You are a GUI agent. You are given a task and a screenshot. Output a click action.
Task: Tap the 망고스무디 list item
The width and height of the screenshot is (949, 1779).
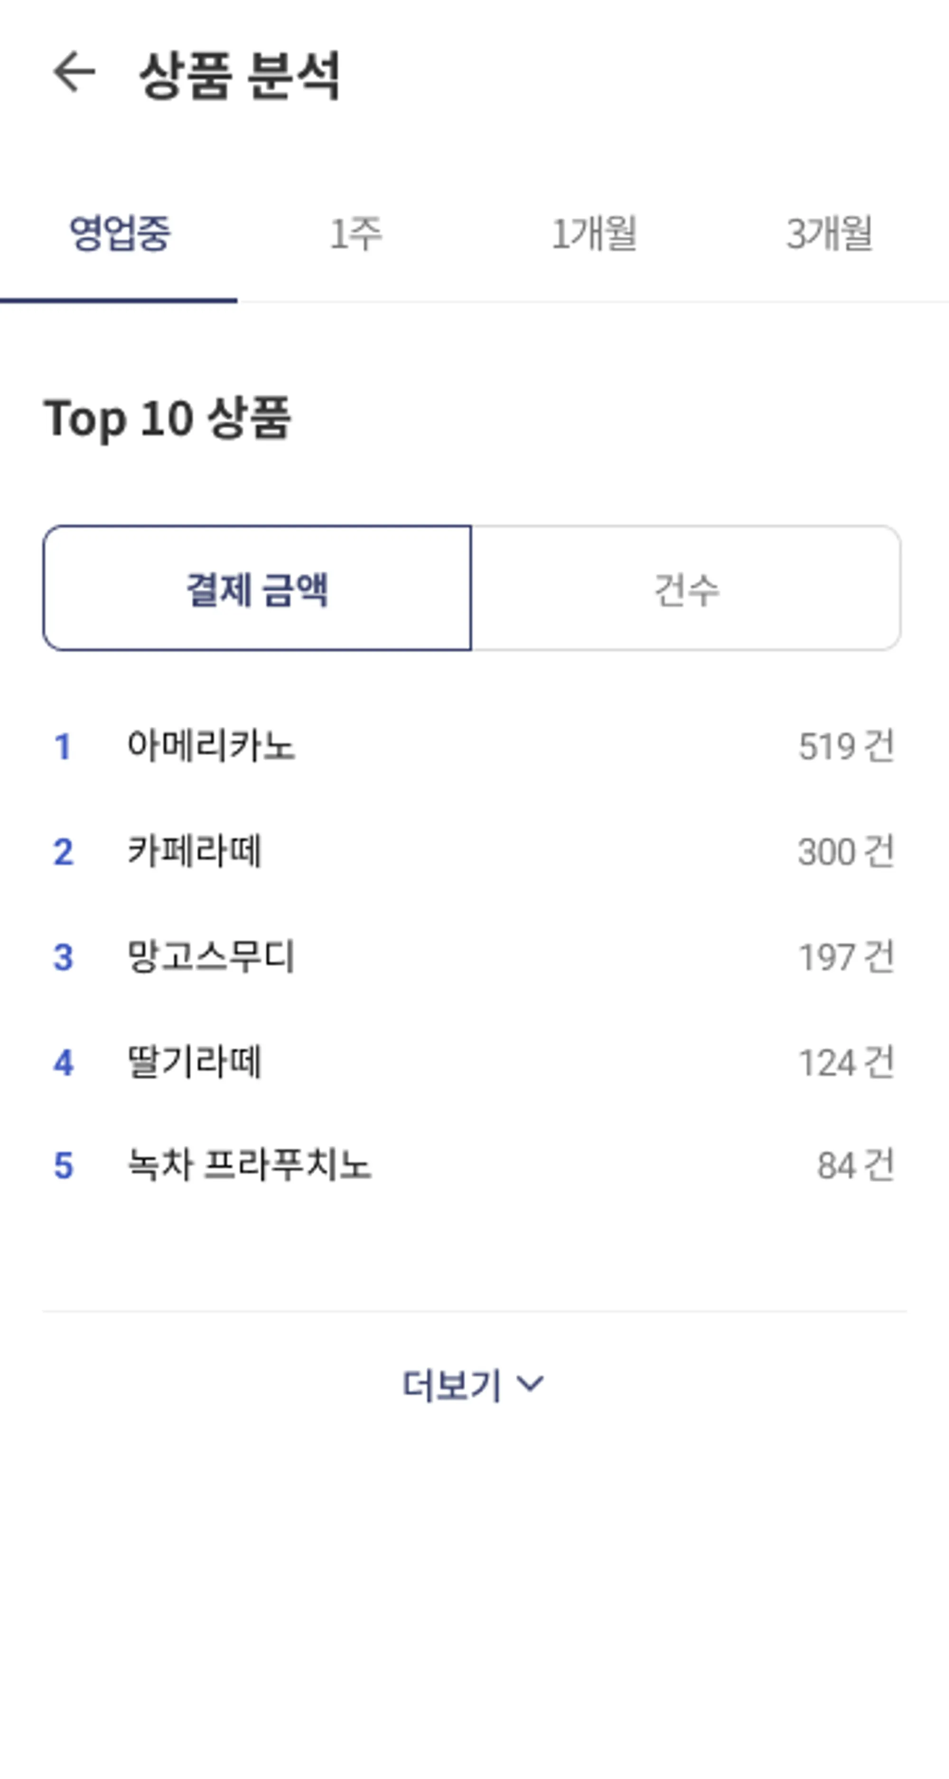(x=211, y=957)
